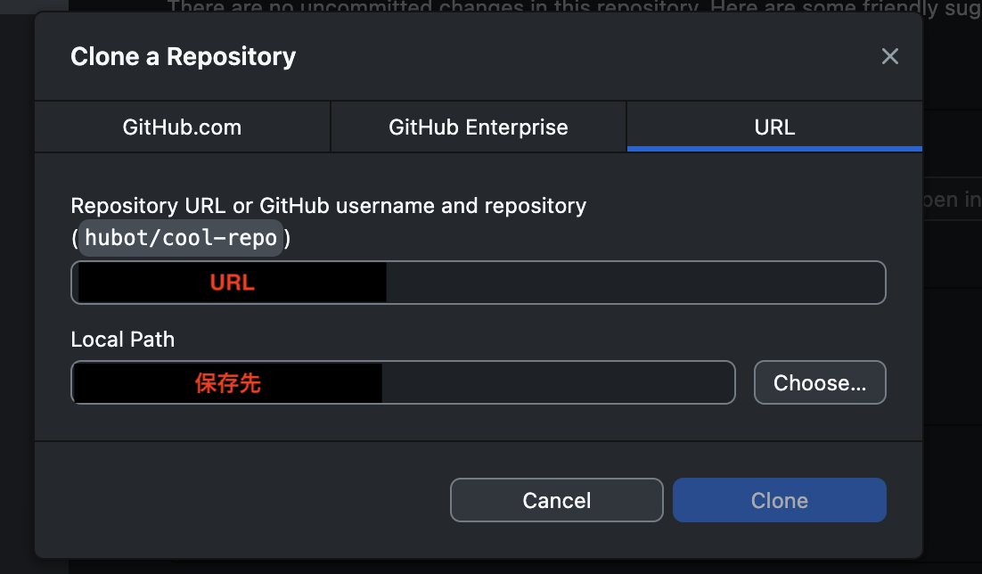Screen dimensions: 982x574
Task: Click the Local Path label
Action: [123, 340]
